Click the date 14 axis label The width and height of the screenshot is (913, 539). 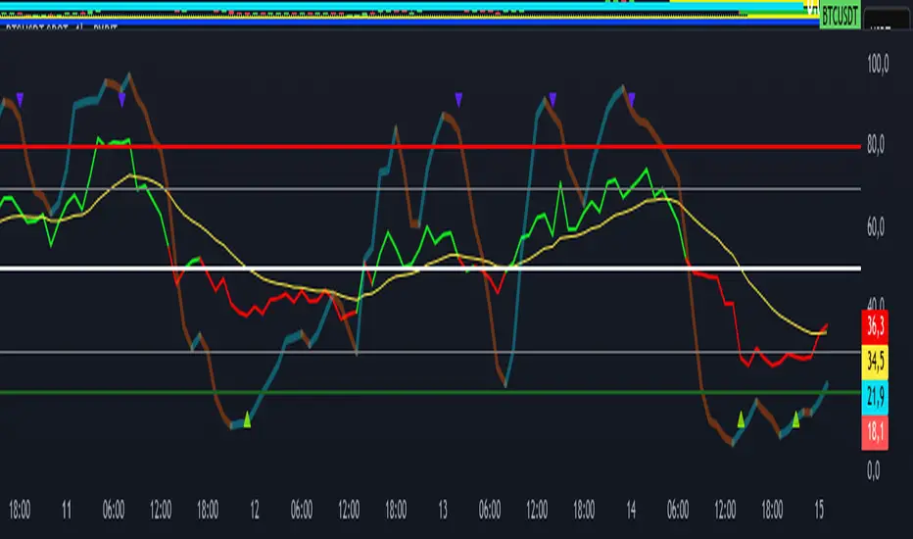tap(631, 510)
